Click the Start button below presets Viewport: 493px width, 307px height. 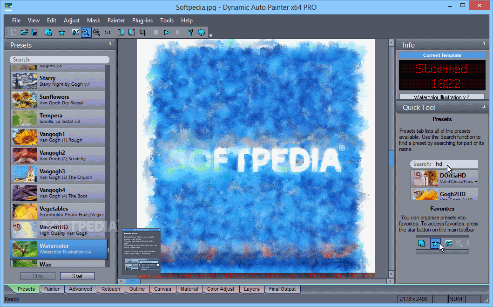(77, 276)
